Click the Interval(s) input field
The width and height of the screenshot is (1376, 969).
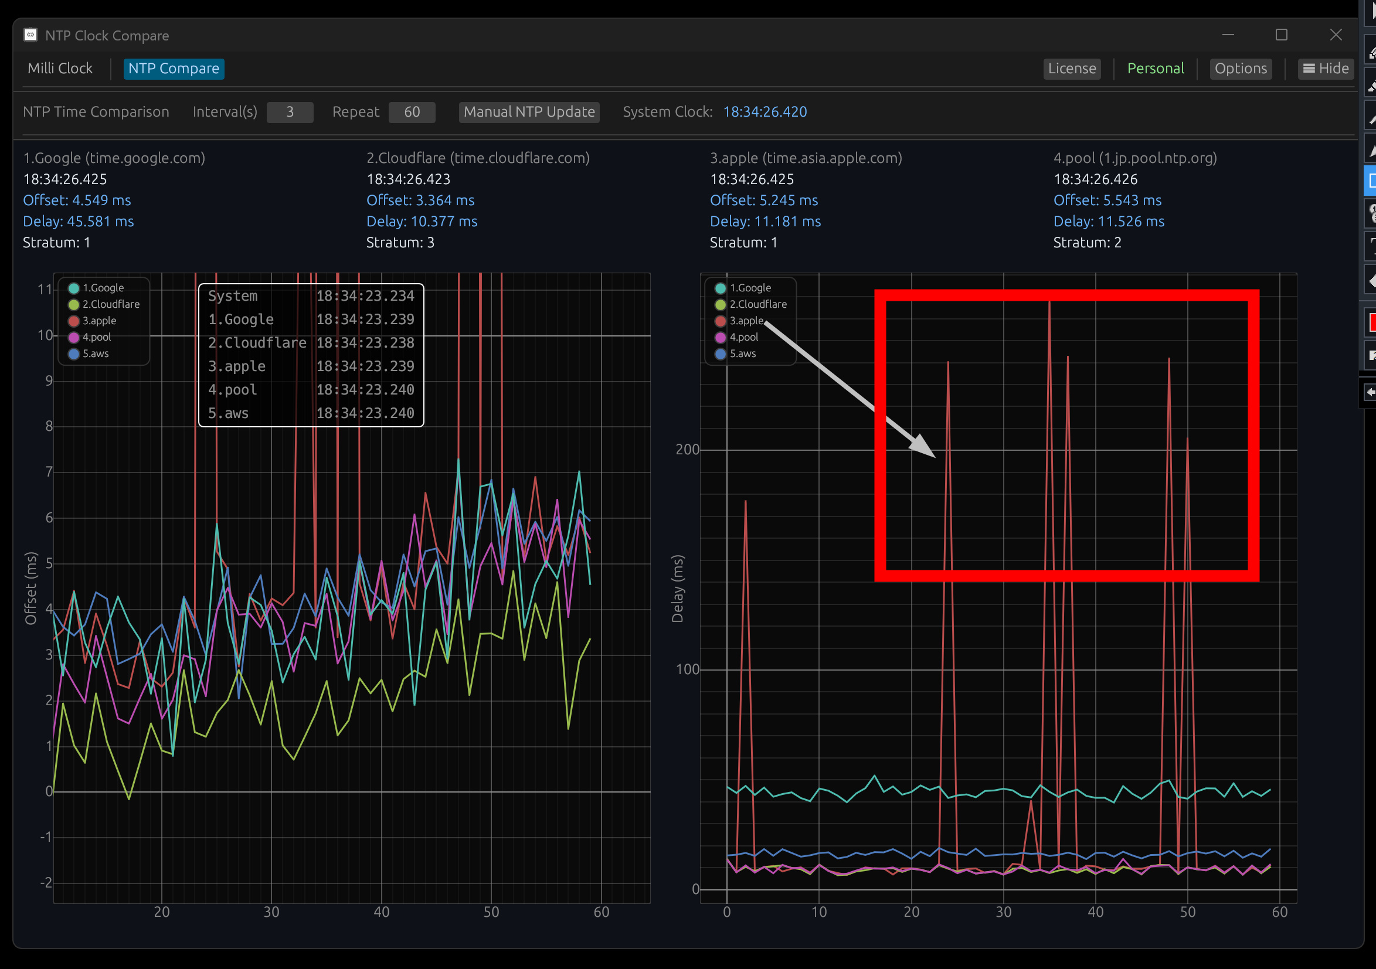tap(290, 112)
